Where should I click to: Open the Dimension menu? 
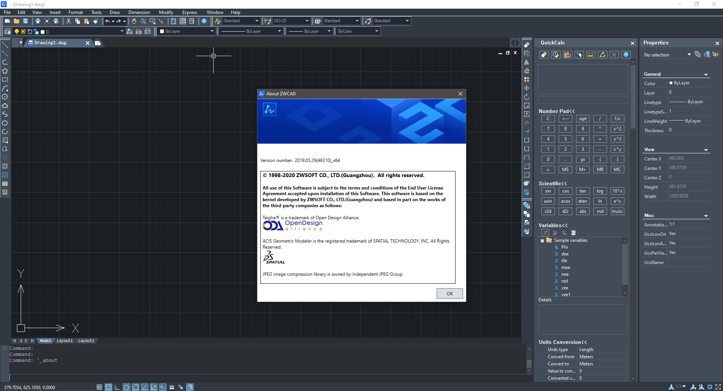point(139,12)
